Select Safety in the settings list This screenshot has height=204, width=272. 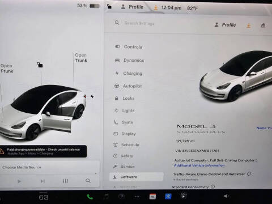[x=123, y=156]
